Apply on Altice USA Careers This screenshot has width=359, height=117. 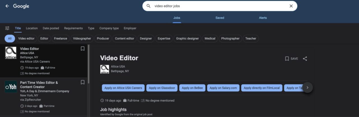pos(123,88)
